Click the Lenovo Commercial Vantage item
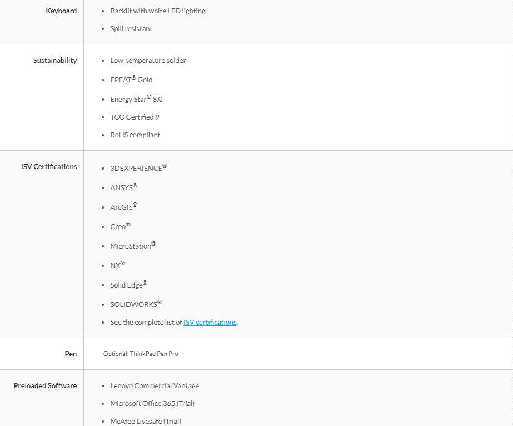Viewport: 513px width, 426px height. coord(155,386)
